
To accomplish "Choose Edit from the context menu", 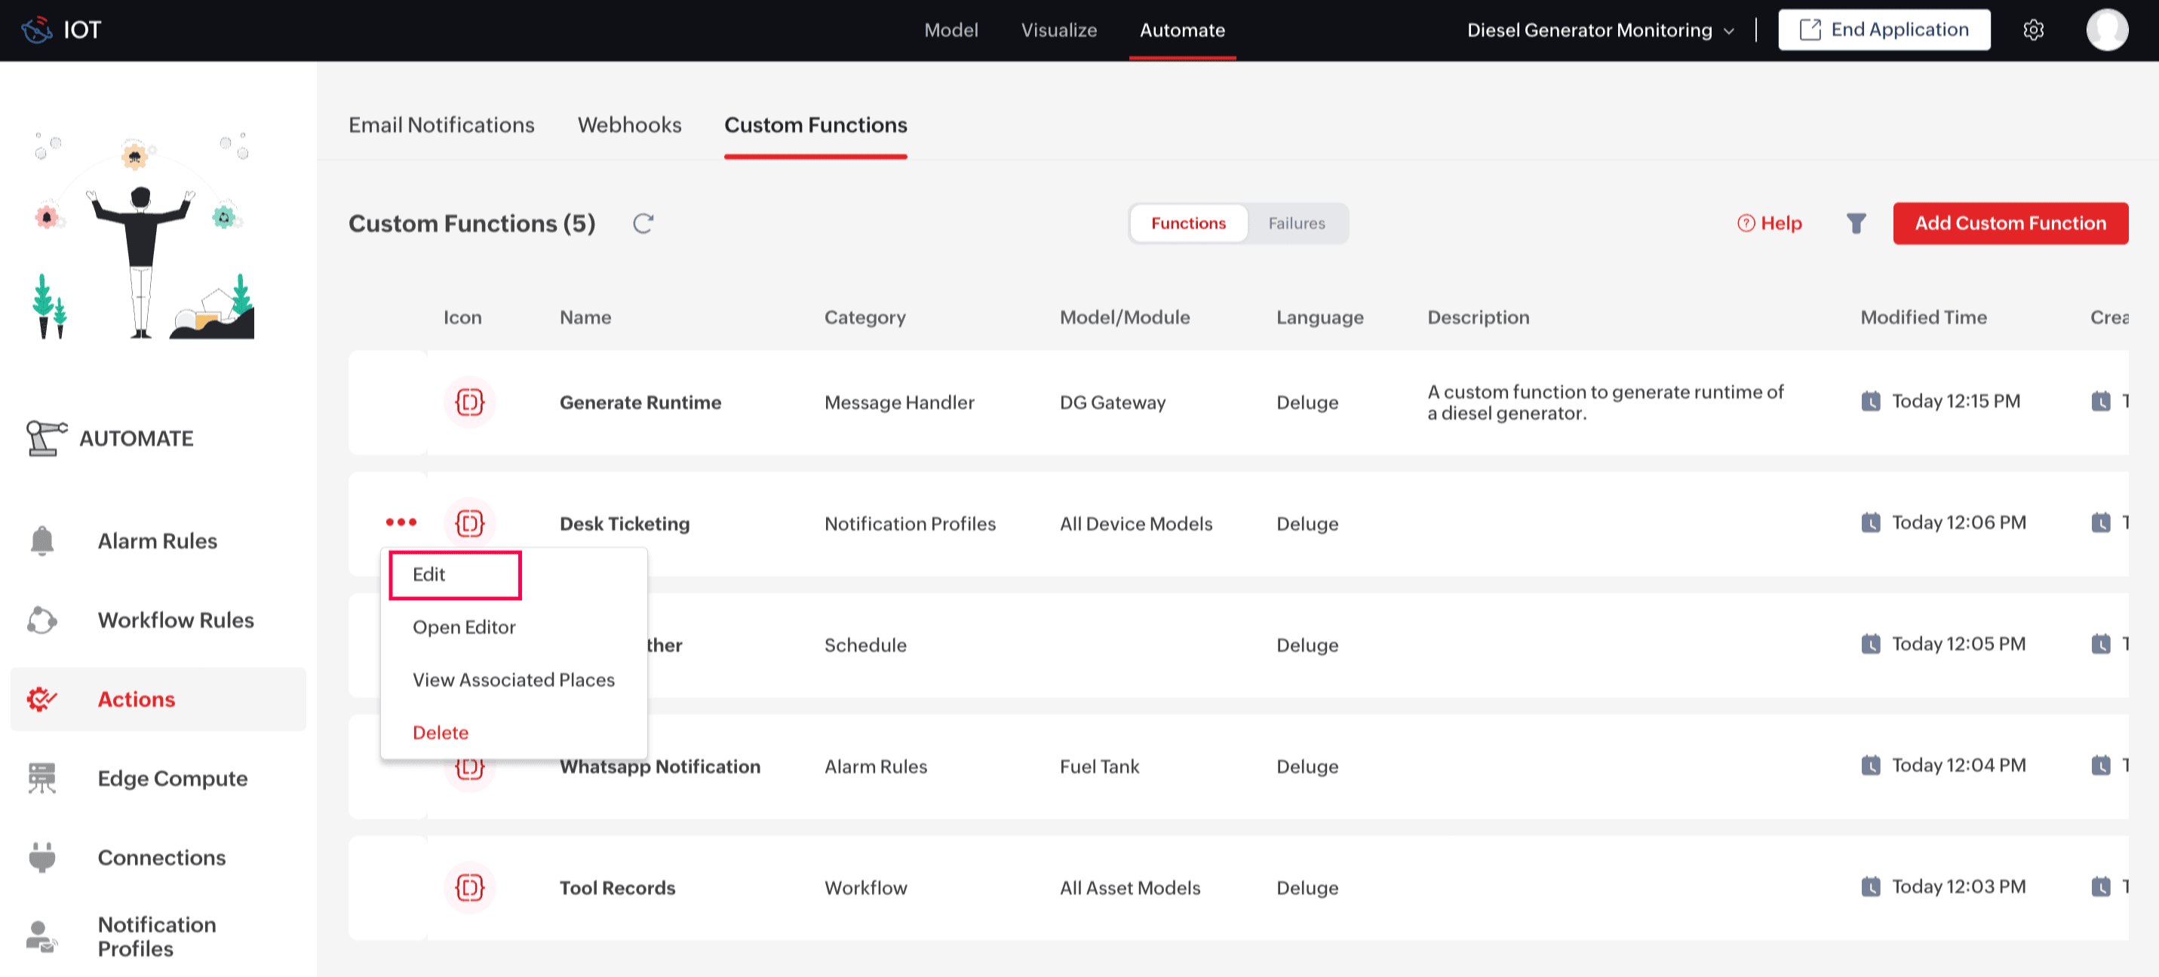I will pyautogui.click(x=455, y=574).
